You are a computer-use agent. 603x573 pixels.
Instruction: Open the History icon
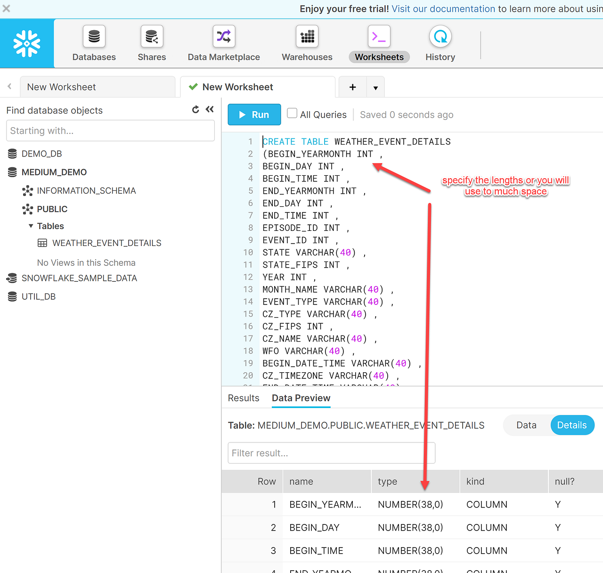(440, 37)
